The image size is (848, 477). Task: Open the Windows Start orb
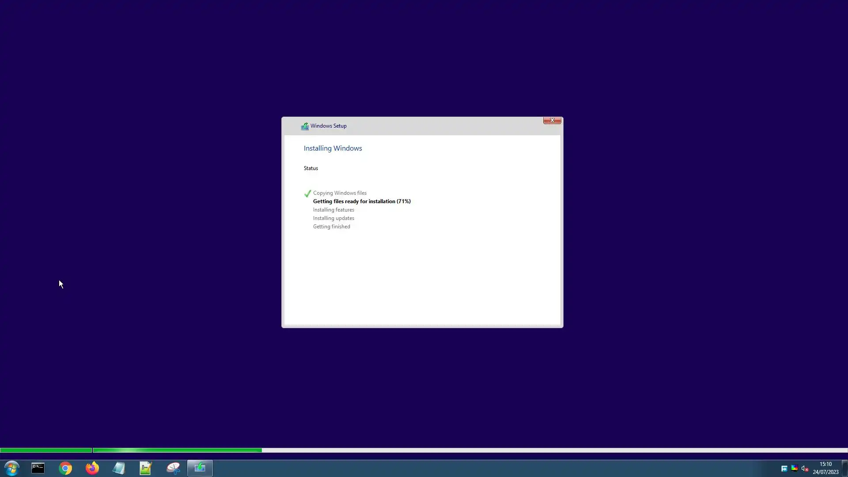click(12, 468)
